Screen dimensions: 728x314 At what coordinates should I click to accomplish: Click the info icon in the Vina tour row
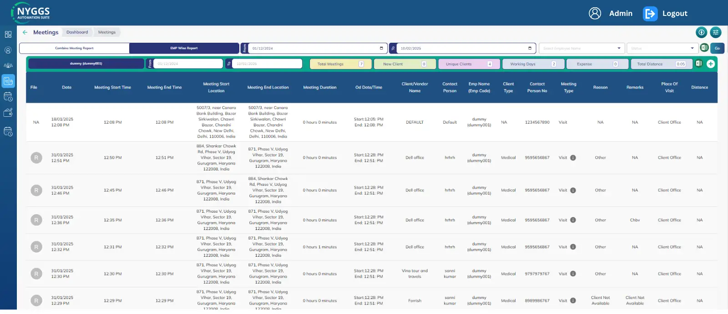(573, 274)
